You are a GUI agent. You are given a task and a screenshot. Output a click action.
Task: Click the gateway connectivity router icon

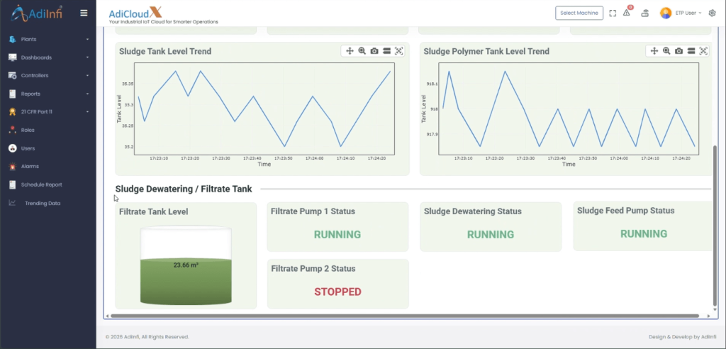[x=645, y=13]
